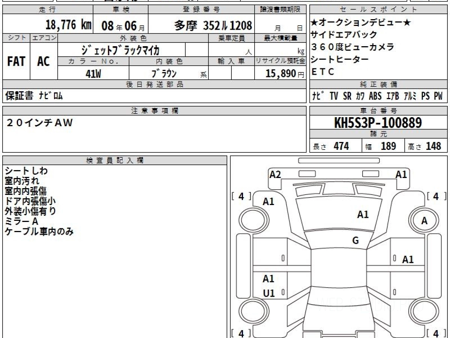Screen dimensions: 450x338
Task: Click the エアコン header cell
Action: [x=43, y=38]
